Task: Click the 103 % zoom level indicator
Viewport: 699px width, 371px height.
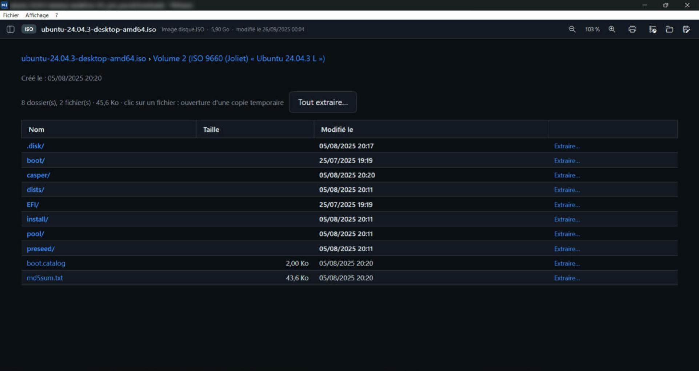Action: (x=592, y=29)
